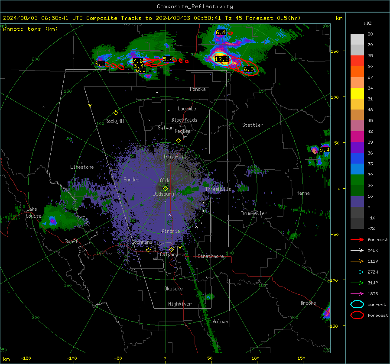This screenshot has width=390, height=364.
Task: Choose the green 31JP arrow legend icon
Action: point(357,283)
